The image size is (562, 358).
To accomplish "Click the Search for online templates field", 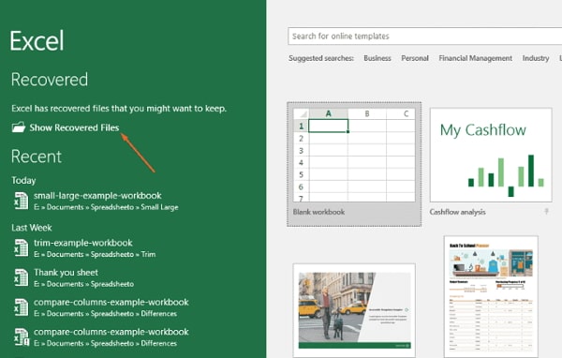I will 424,37.
